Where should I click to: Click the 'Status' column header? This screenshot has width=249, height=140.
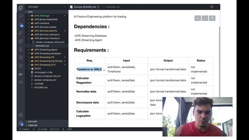201,61
